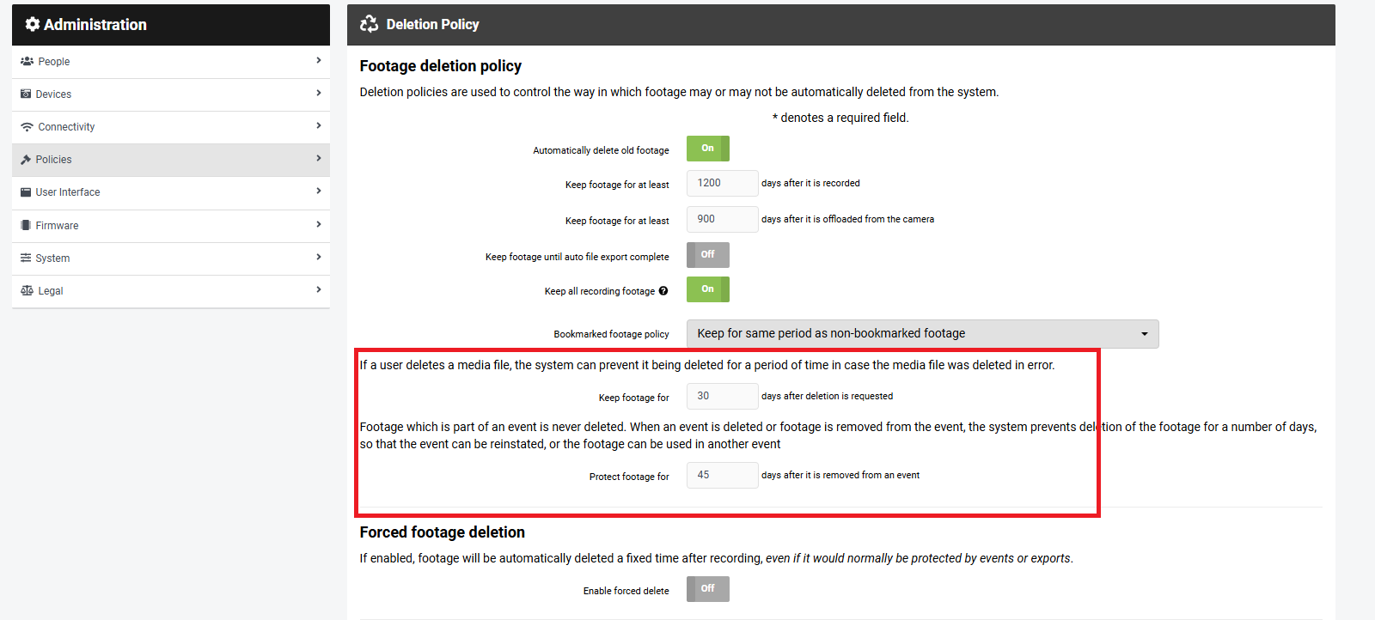
Task: Click the Devices camera icon
Action: [x=26, y=94]
